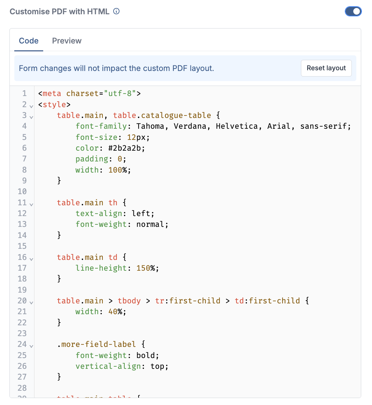Click the padding: 0 declaration
This screenshot has width=372, height=405.
click(101, 159)
